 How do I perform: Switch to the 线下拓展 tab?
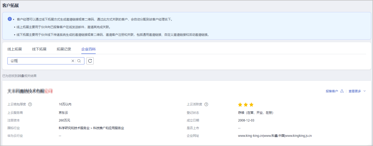click(x=39, y=49)
